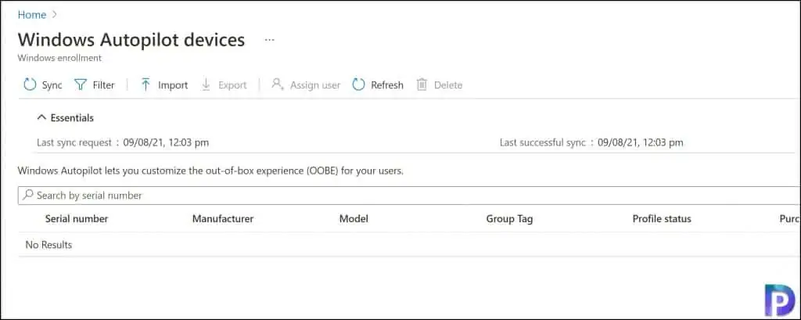The height and width of the screenshot is (320, 801).
Task: Collapse the Essentials section chevron
Action: pos(41,118)
